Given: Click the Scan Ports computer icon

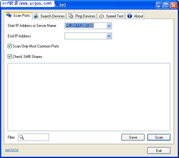Looking at the screenshot, I should point(9,15).
